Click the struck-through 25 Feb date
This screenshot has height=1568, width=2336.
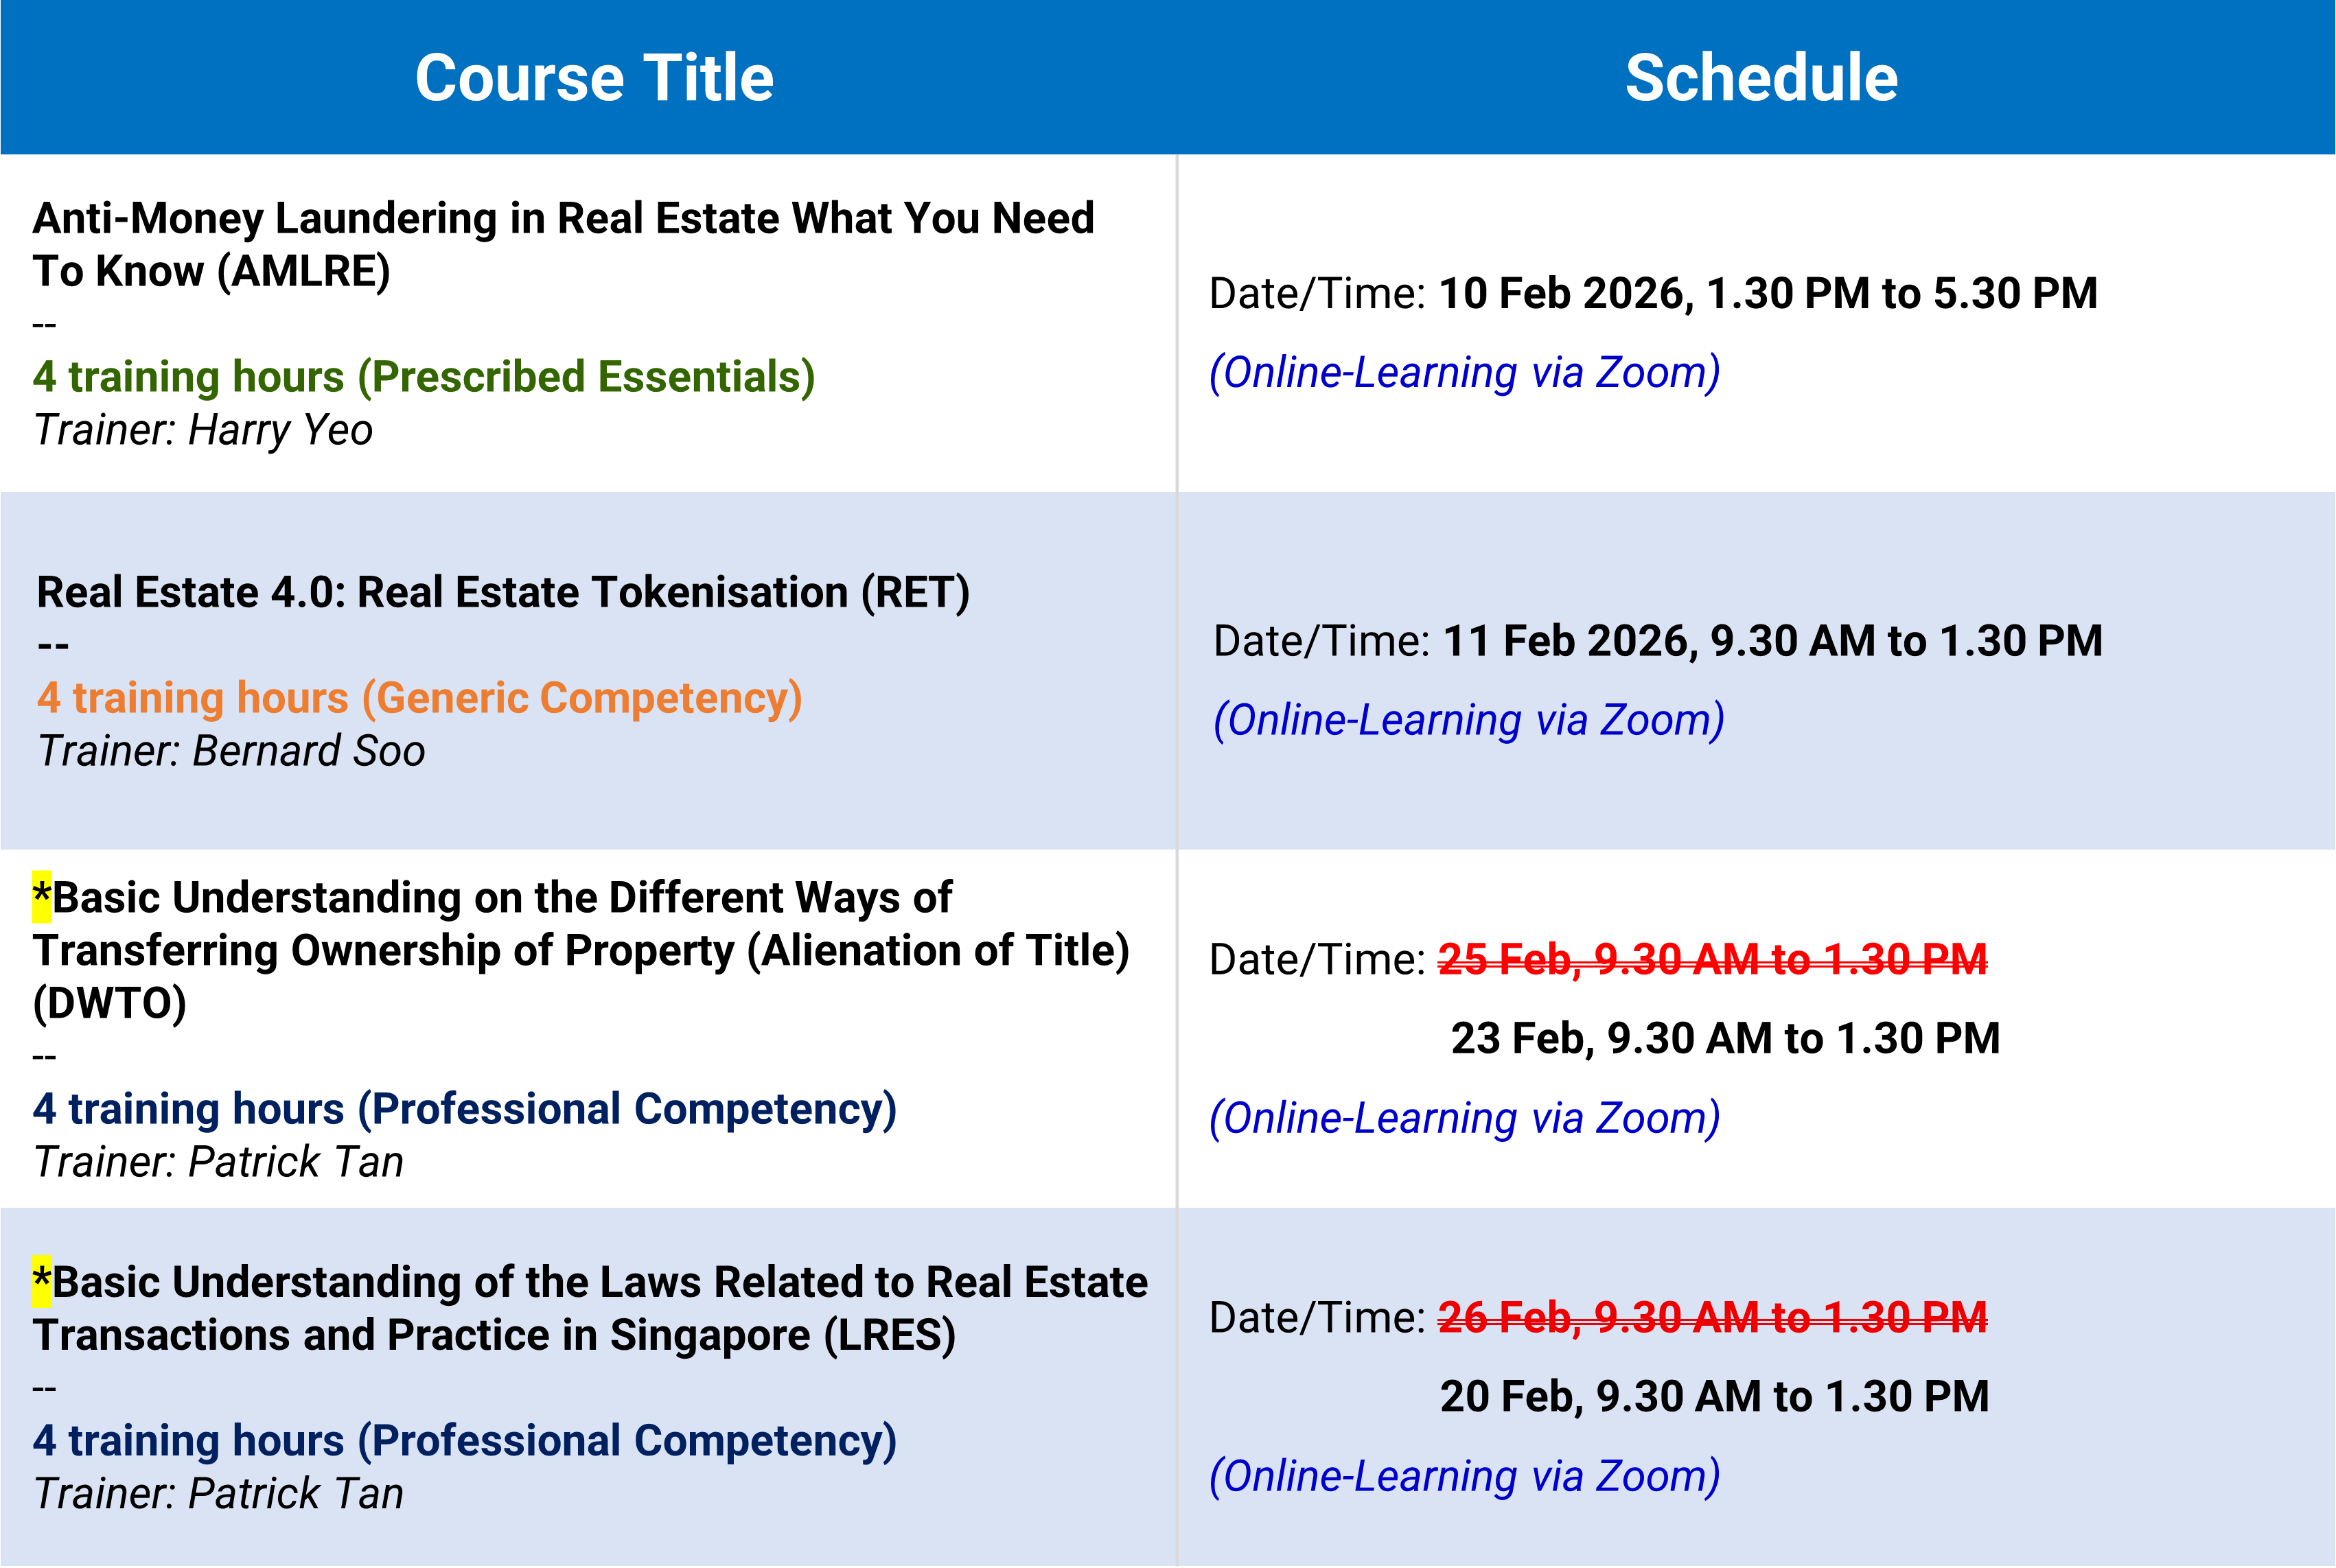click(1712, 959)
